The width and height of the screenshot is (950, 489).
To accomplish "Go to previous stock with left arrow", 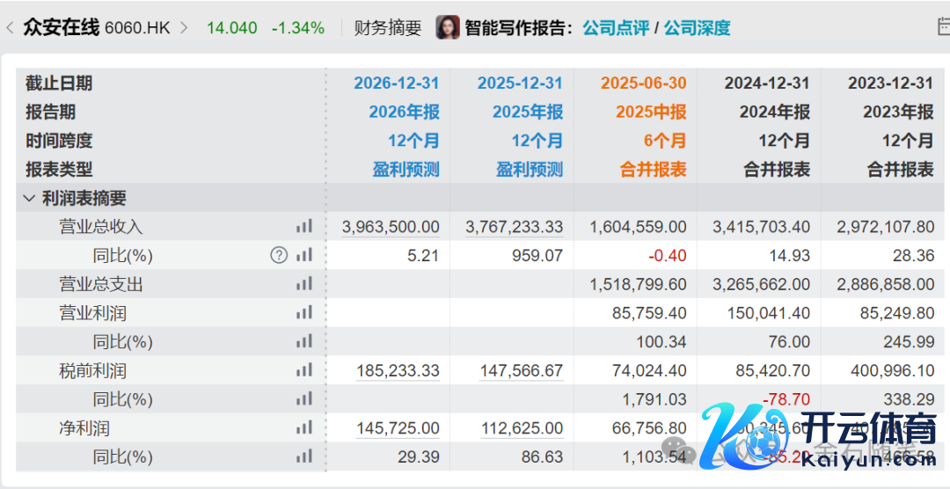I will 10,27.
